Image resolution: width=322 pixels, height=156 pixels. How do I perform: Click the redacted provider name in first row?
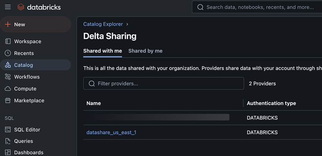click(x=158, y=117)
